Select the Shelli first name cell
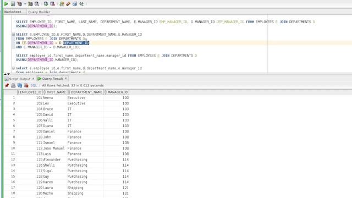Screen dimensions: 352x198 coord(55,165)
